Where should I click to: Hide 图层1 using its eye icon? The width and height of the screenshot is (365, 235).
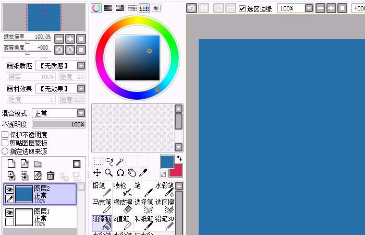(9, 213)
